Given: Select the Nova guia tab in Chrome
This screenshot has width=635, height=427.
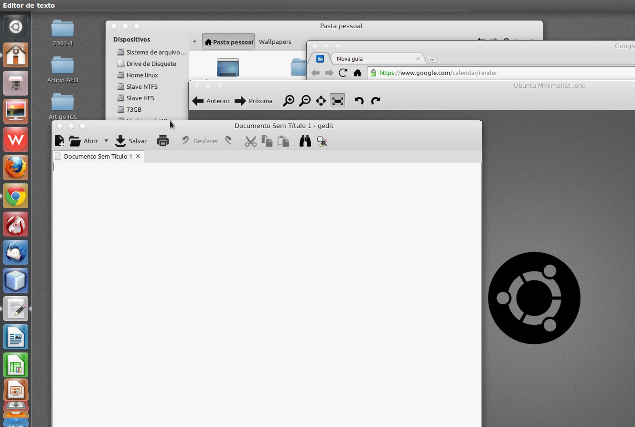Looking at the screenshot, I should [375, 59].
